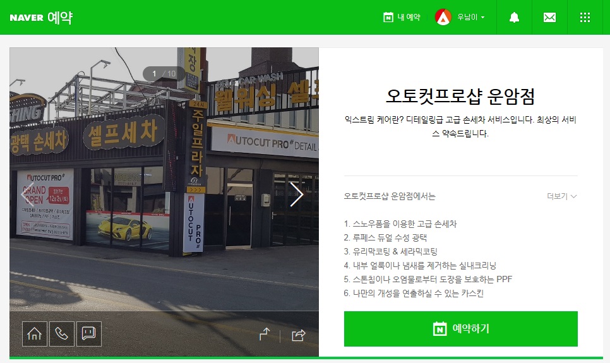Click list item 2. 루페스 듀얼 수성 광택
This screenshot has height=363, width=610.
click(386, 238)
